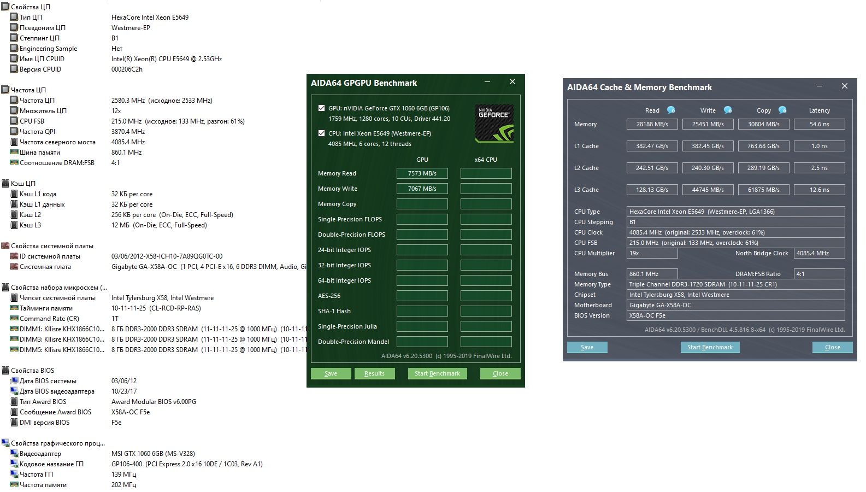The width and height of the screenshot is (866, 492).
Task: Click Memory Latency value 54.6 ns
Action: coord(820,124)
